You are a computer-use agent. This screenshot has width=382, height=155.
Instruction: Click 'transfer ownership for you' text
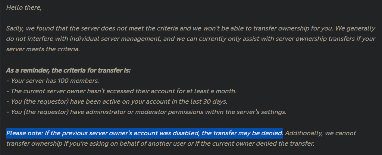[x=293, y=29]
